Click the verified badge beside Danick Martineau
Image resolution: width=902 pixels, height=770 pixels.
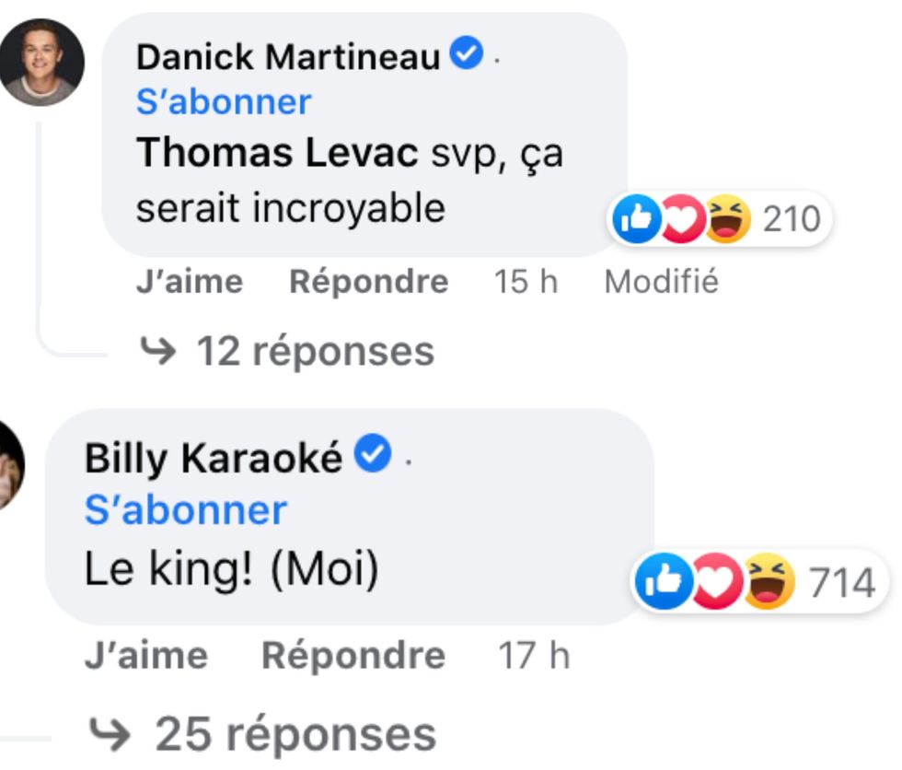pos(467,57)
